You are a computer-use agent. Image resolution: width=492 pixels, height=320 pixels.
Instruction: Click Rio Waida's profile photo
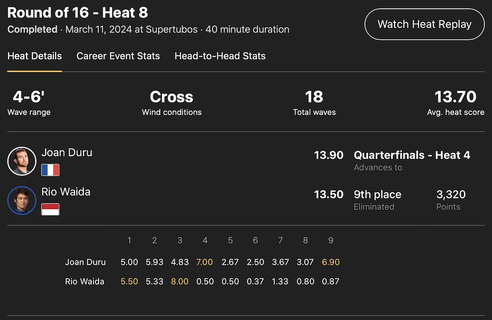[22, 201]
